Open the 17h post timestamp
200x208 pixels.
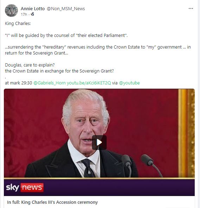tap(24, 14)
